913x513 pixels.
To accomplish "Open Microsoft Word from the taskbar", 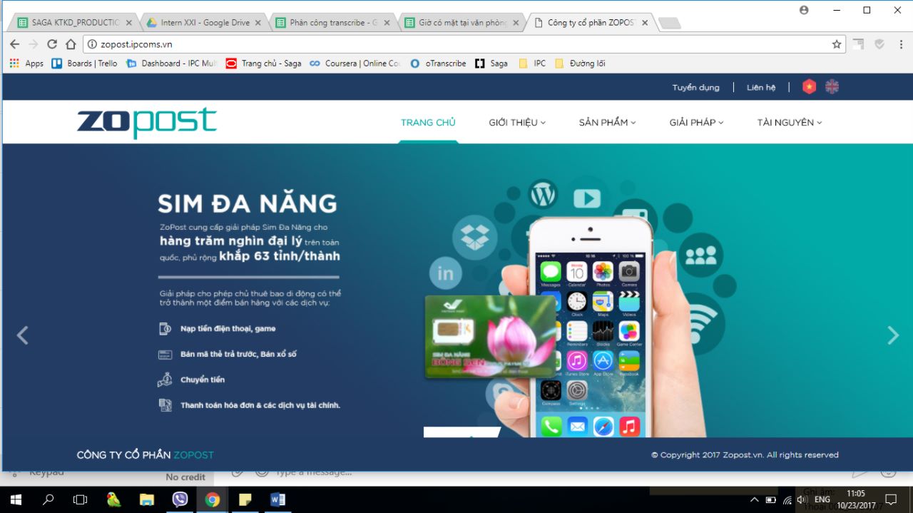I will tap(278, 499).
